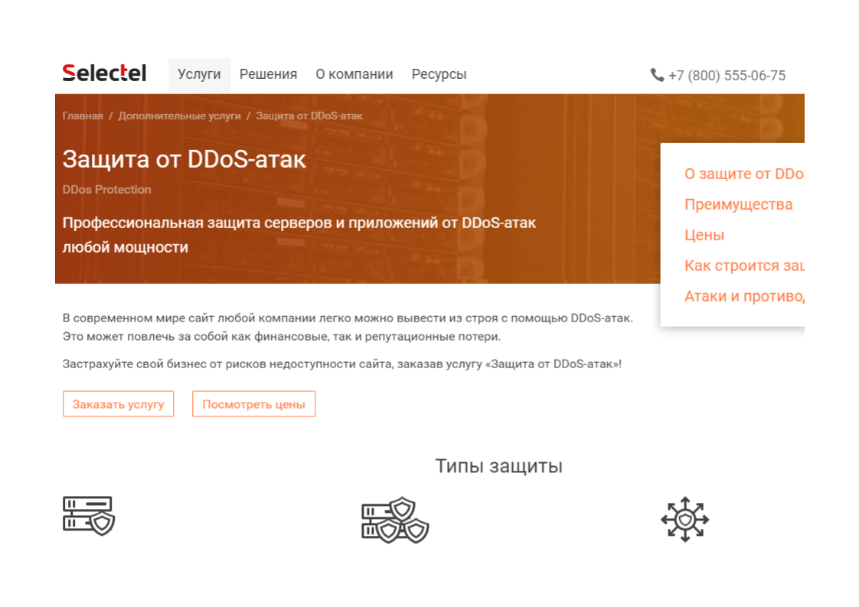
Task: Jump to Цены section
Action: pyautogui.click(x=704, y=235)
